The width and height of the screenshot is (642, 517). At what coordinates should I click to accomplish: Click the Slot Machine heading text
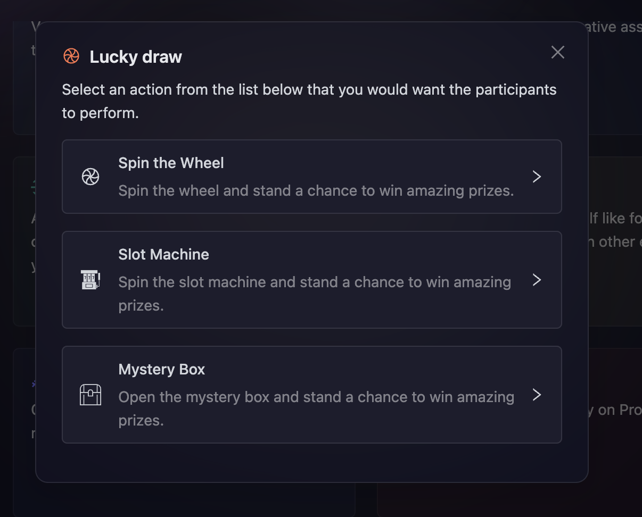(163, 254)
